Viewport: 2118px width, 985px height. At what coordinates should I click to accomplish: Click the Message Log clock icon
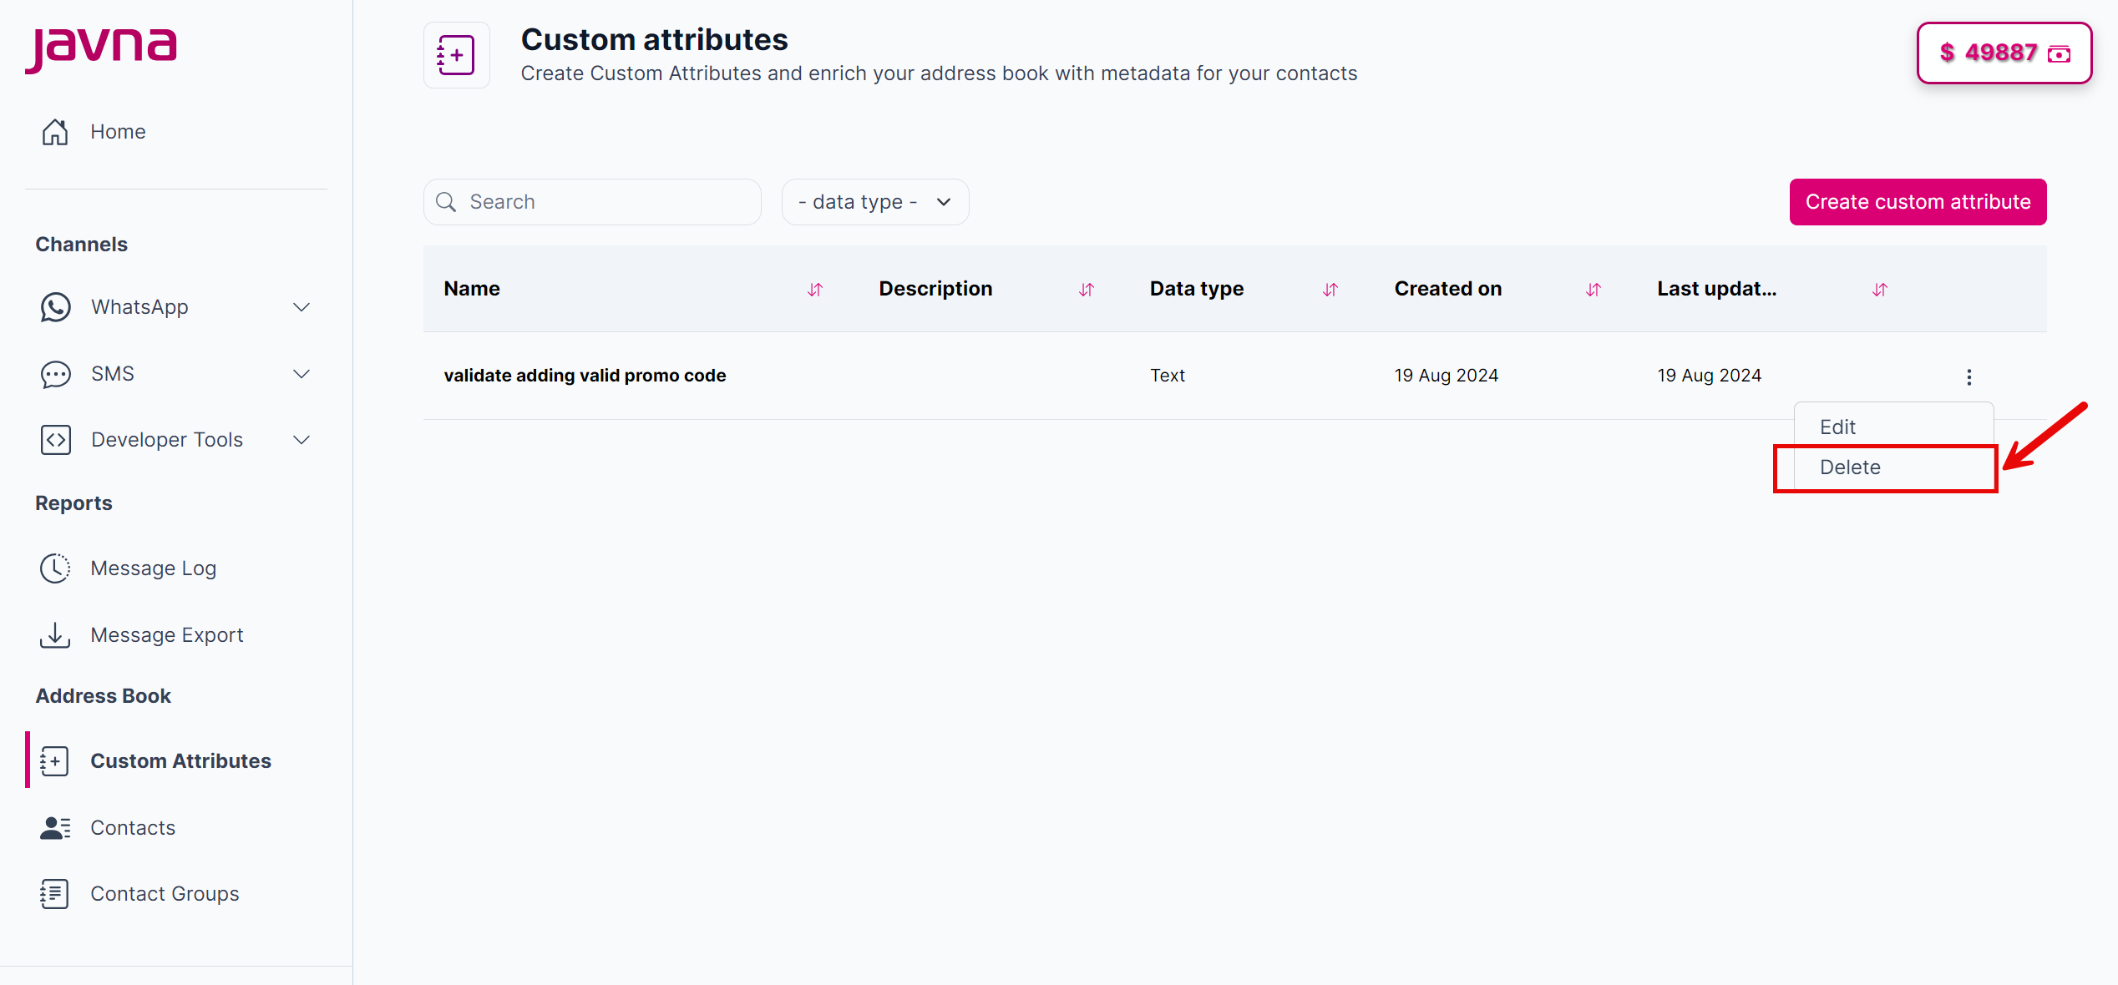point(55,568)
